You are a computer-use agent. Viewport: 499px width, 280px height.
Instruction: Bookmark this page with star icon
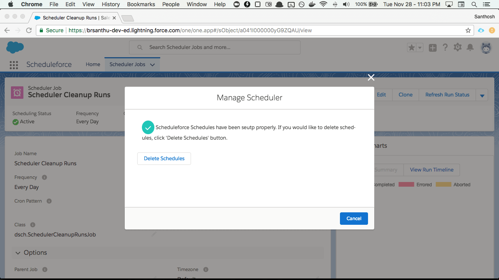468,30
